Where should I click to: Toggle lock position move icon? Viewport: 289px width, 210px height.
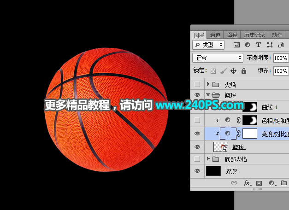pos(233,71)
